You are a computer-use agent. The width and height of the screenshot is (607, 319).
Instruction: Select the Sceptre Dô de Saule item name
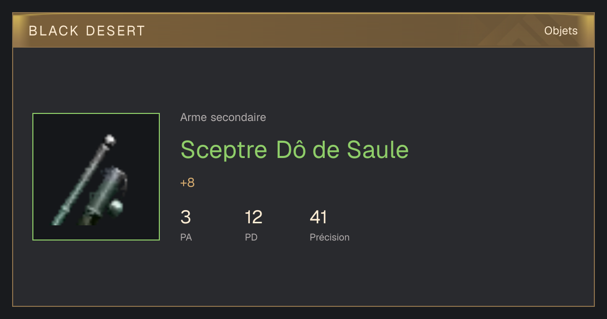point(294,149)
